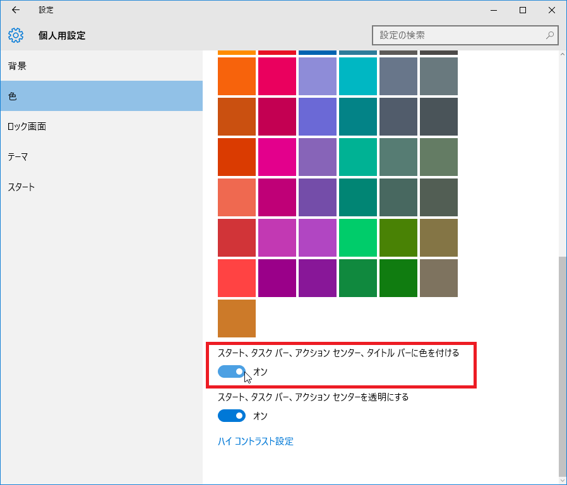Click the search magnifier icon
The image size is (567, 485).
pyautogui.click(x=550, y=35)
